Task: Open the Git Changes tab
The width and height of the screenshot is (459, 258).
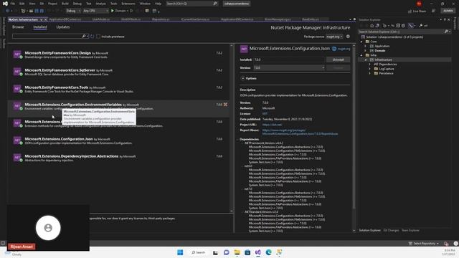Action: click(391, 231)
